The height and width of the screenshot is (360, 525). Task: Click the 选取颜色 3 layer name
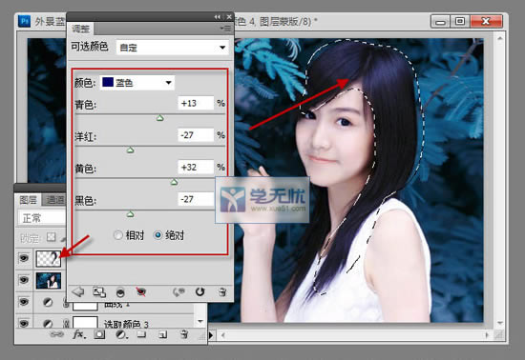tap(126, 324)
